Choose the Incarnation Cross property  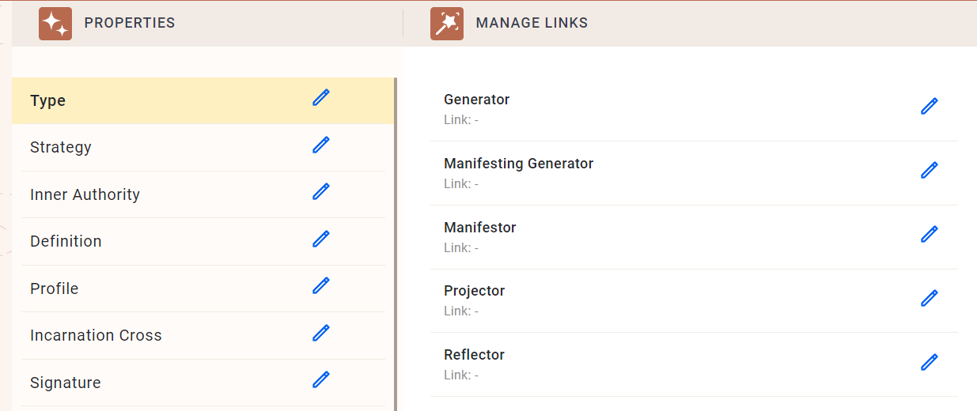point(203,335)
